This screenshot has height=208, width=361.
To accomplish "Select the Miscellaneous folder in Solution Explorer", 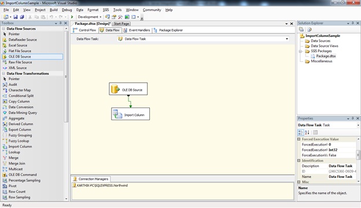I will pyautogui.click(x=322, y=61).
